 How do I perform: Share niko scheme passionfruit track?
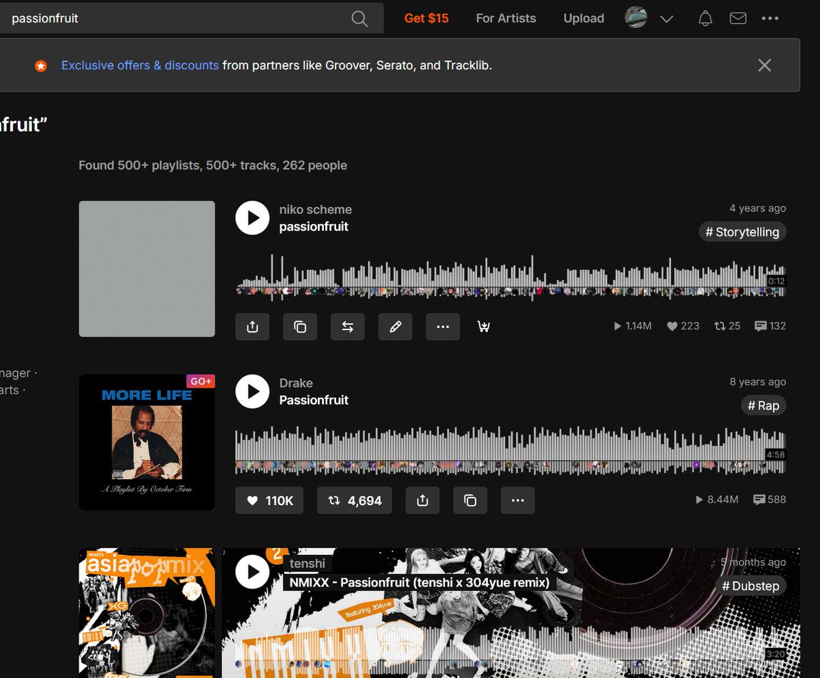pyautogui.click(x=252, y=327)
